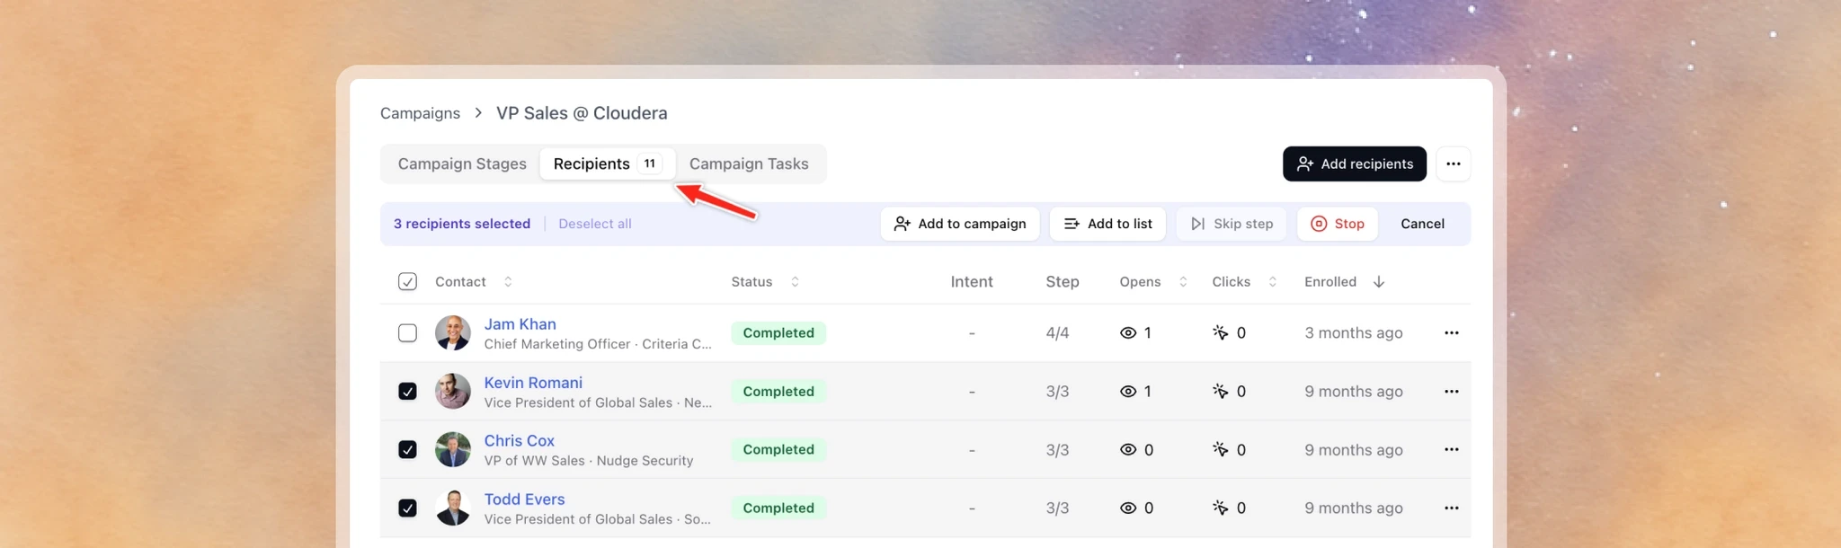Click the clicks cursor icon in Todd Evers's row
This screenshot has width=1841, height=548.
(x=1220, y=508)
